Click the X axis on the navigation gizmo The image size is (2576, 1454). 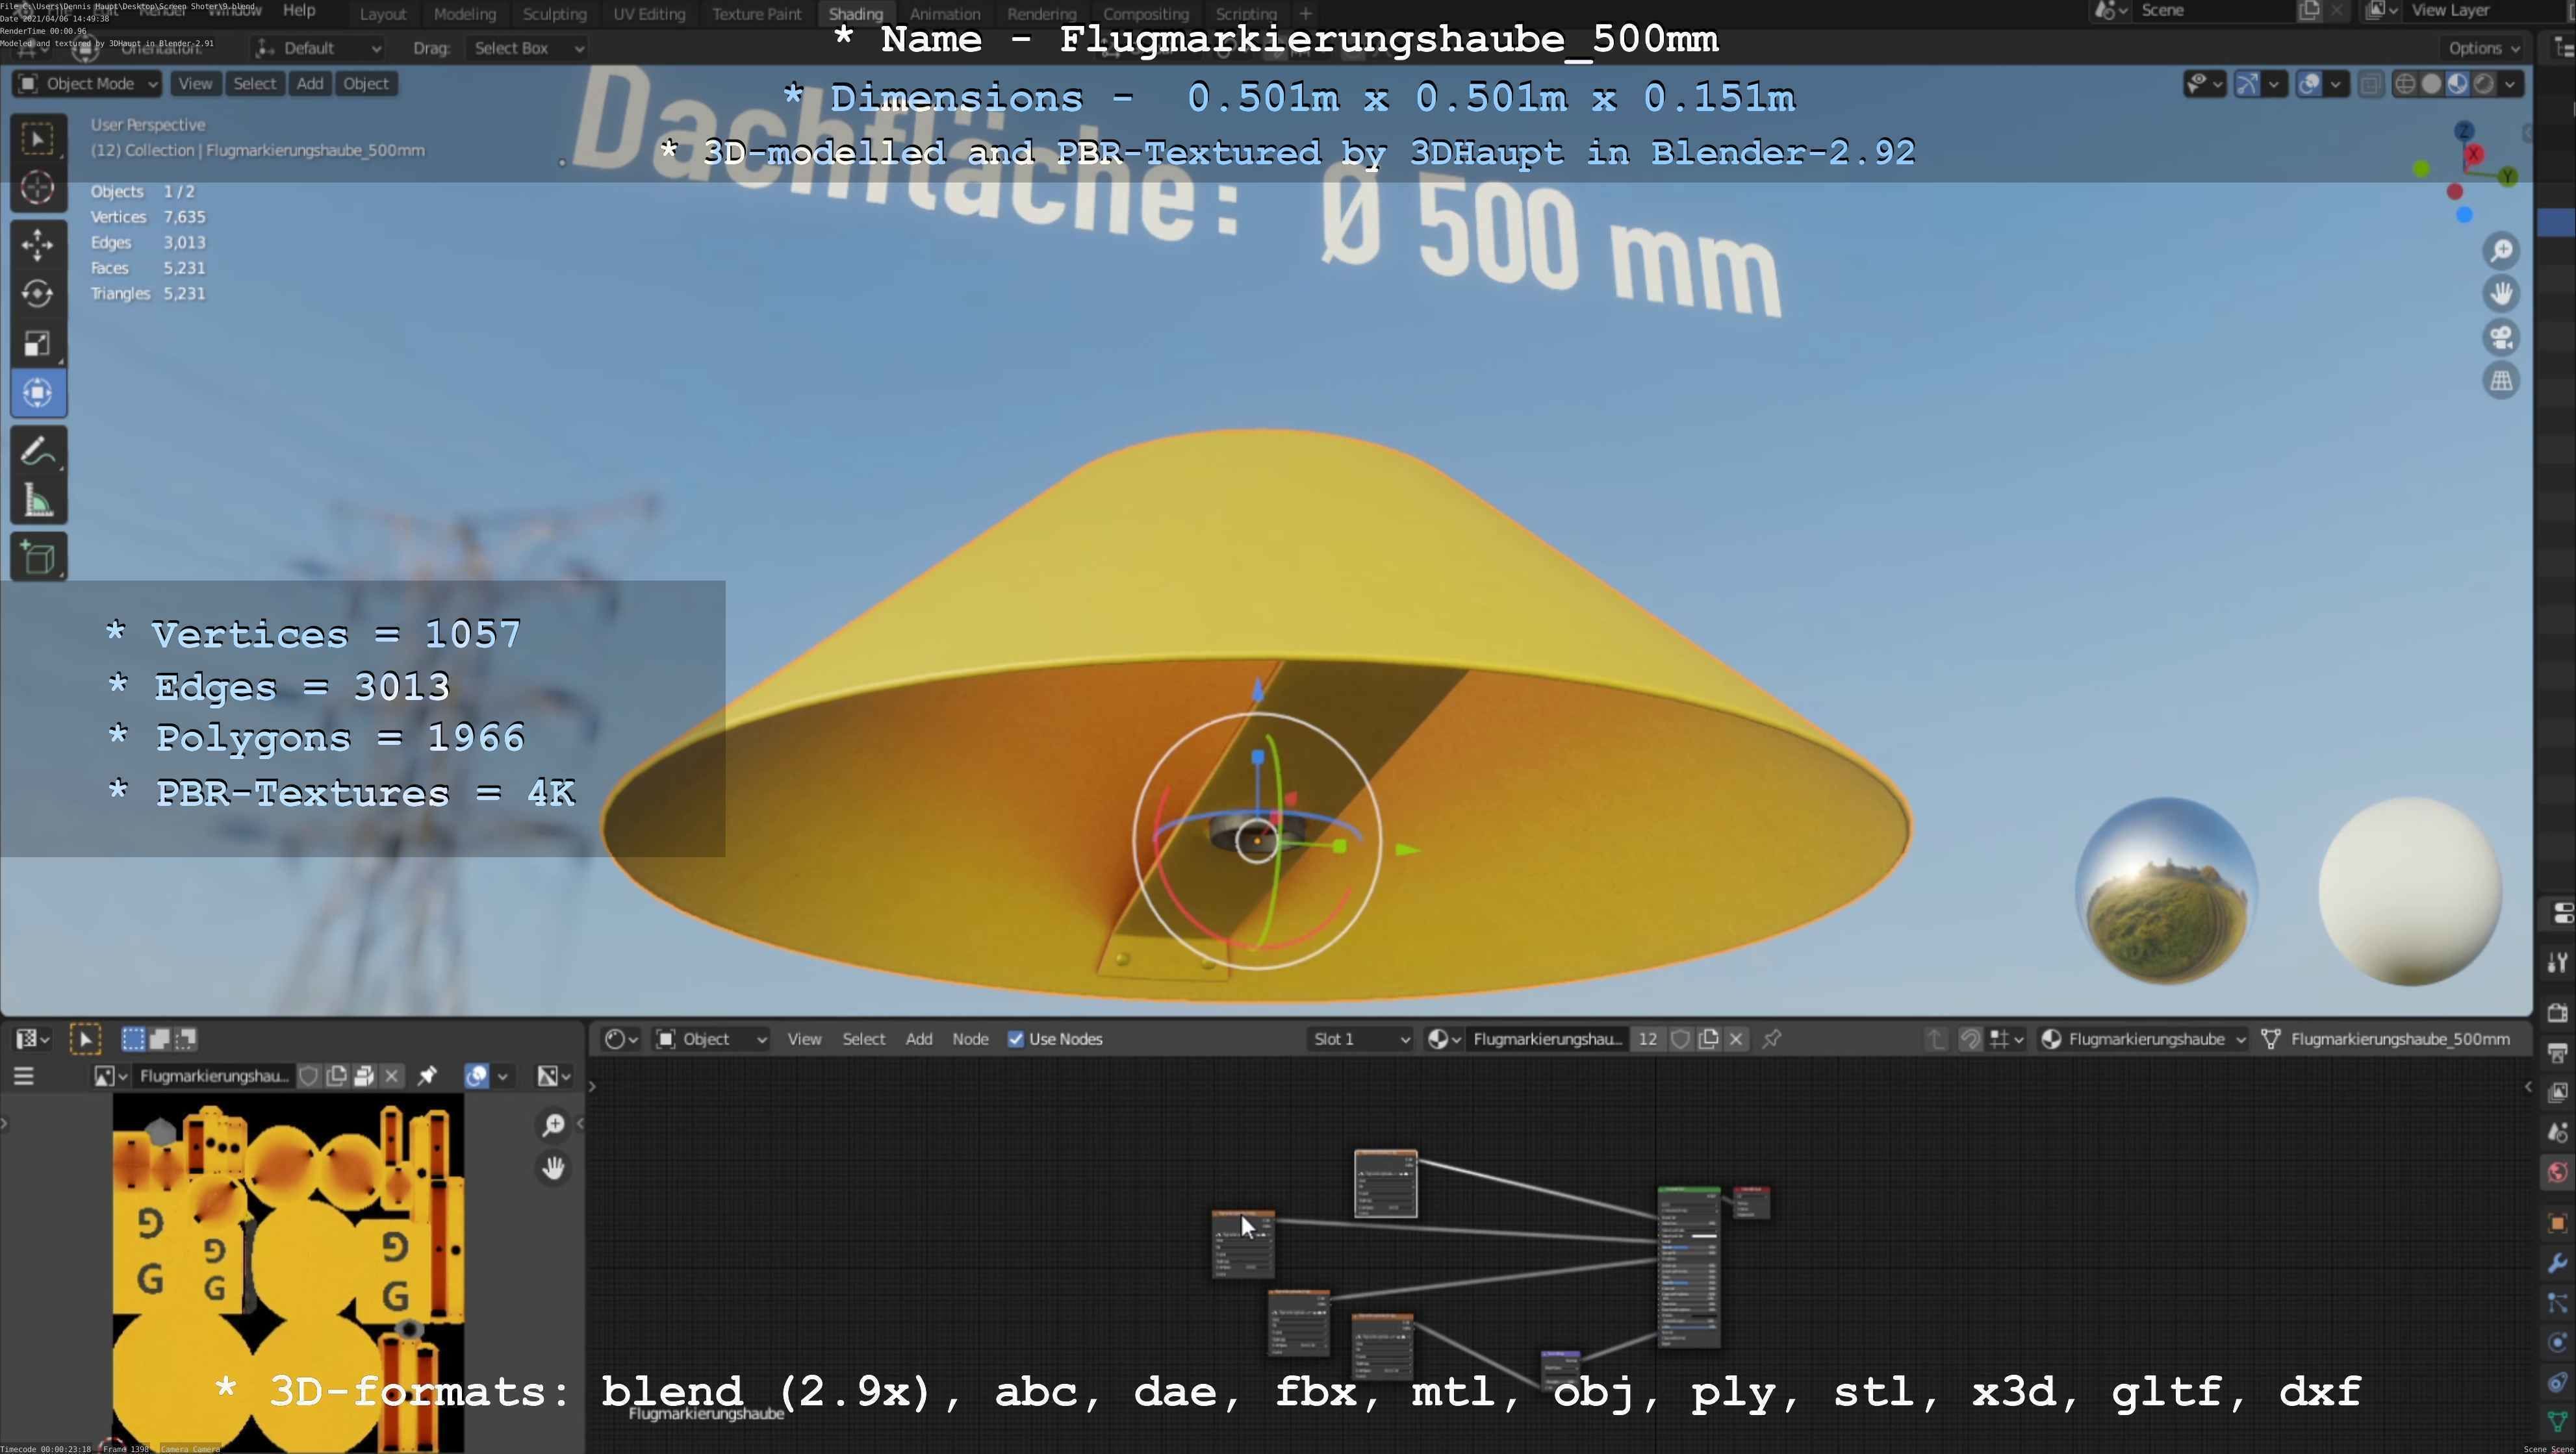[x=2474, y=154]
